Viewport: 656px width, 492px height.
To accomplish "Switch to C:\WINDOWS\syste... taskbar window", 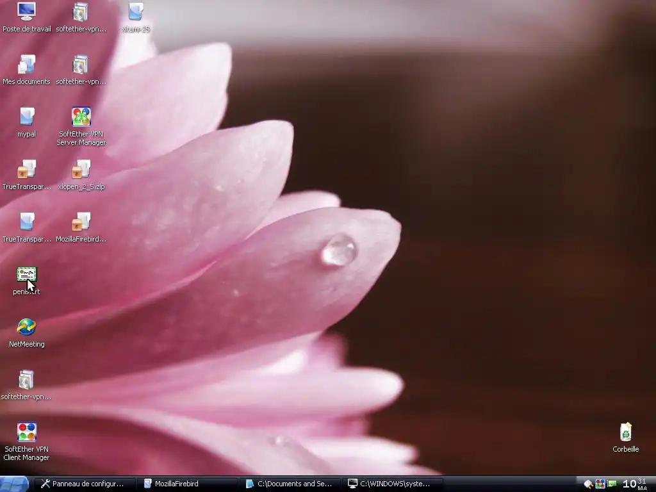I will tap(394, 484).
